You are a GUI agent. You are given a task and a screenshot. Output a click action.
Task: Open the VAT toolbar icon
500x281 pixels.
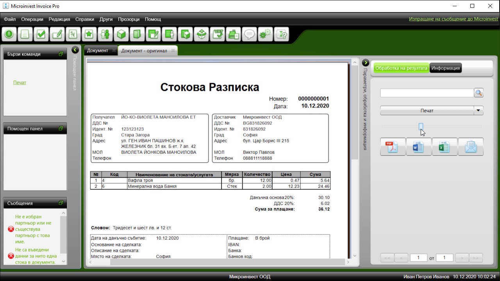coord(217,34)
